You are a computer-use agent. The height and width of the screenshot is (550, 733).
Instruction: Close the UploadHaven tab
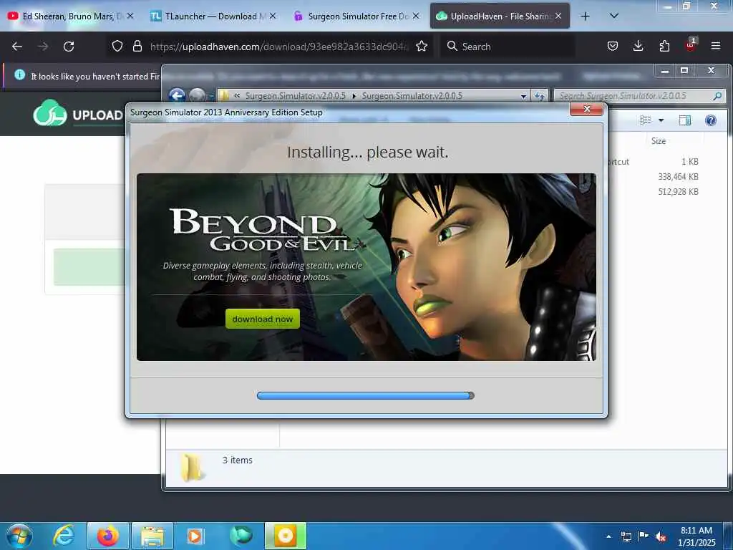[558, 16]
